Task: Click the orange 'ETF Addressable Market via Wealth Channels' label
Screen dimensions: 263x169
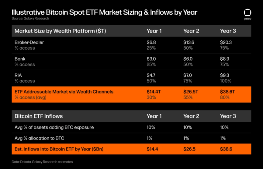Action: pyautogui.click(x=64, y=92)
